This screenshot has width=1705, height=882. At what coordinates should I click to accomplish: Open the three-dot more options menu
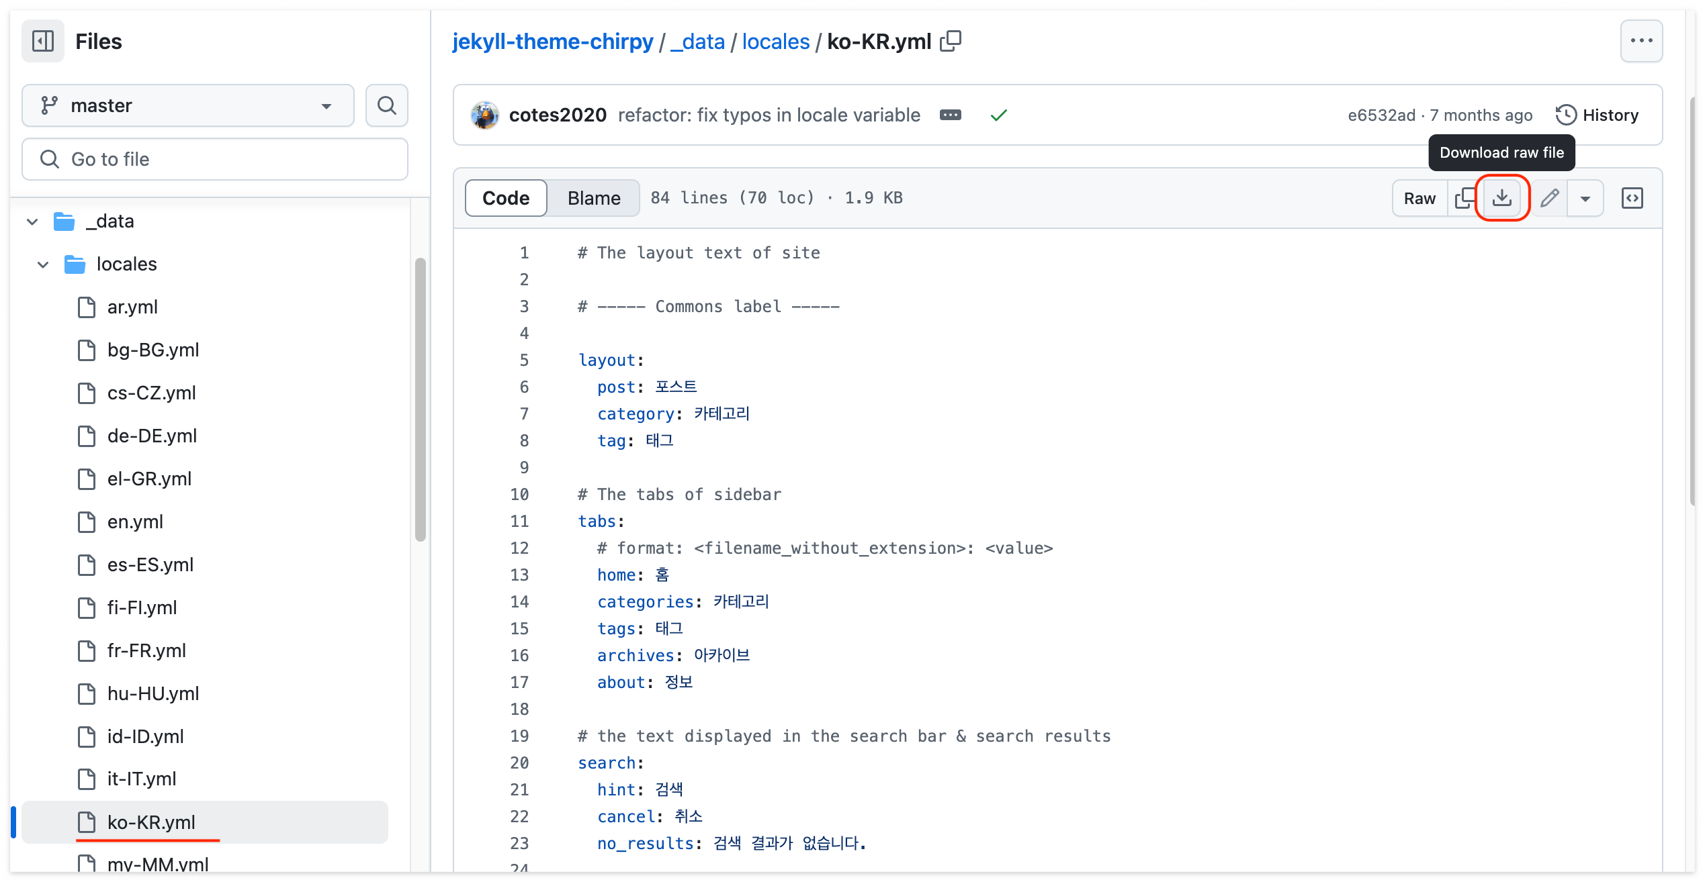(x=1641, y=41)
